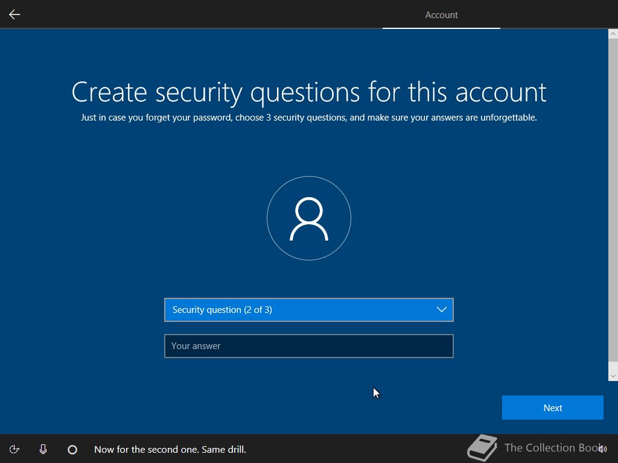Expand the security question chevron arrow
The image size is (618, 463).
click(441, 310)
